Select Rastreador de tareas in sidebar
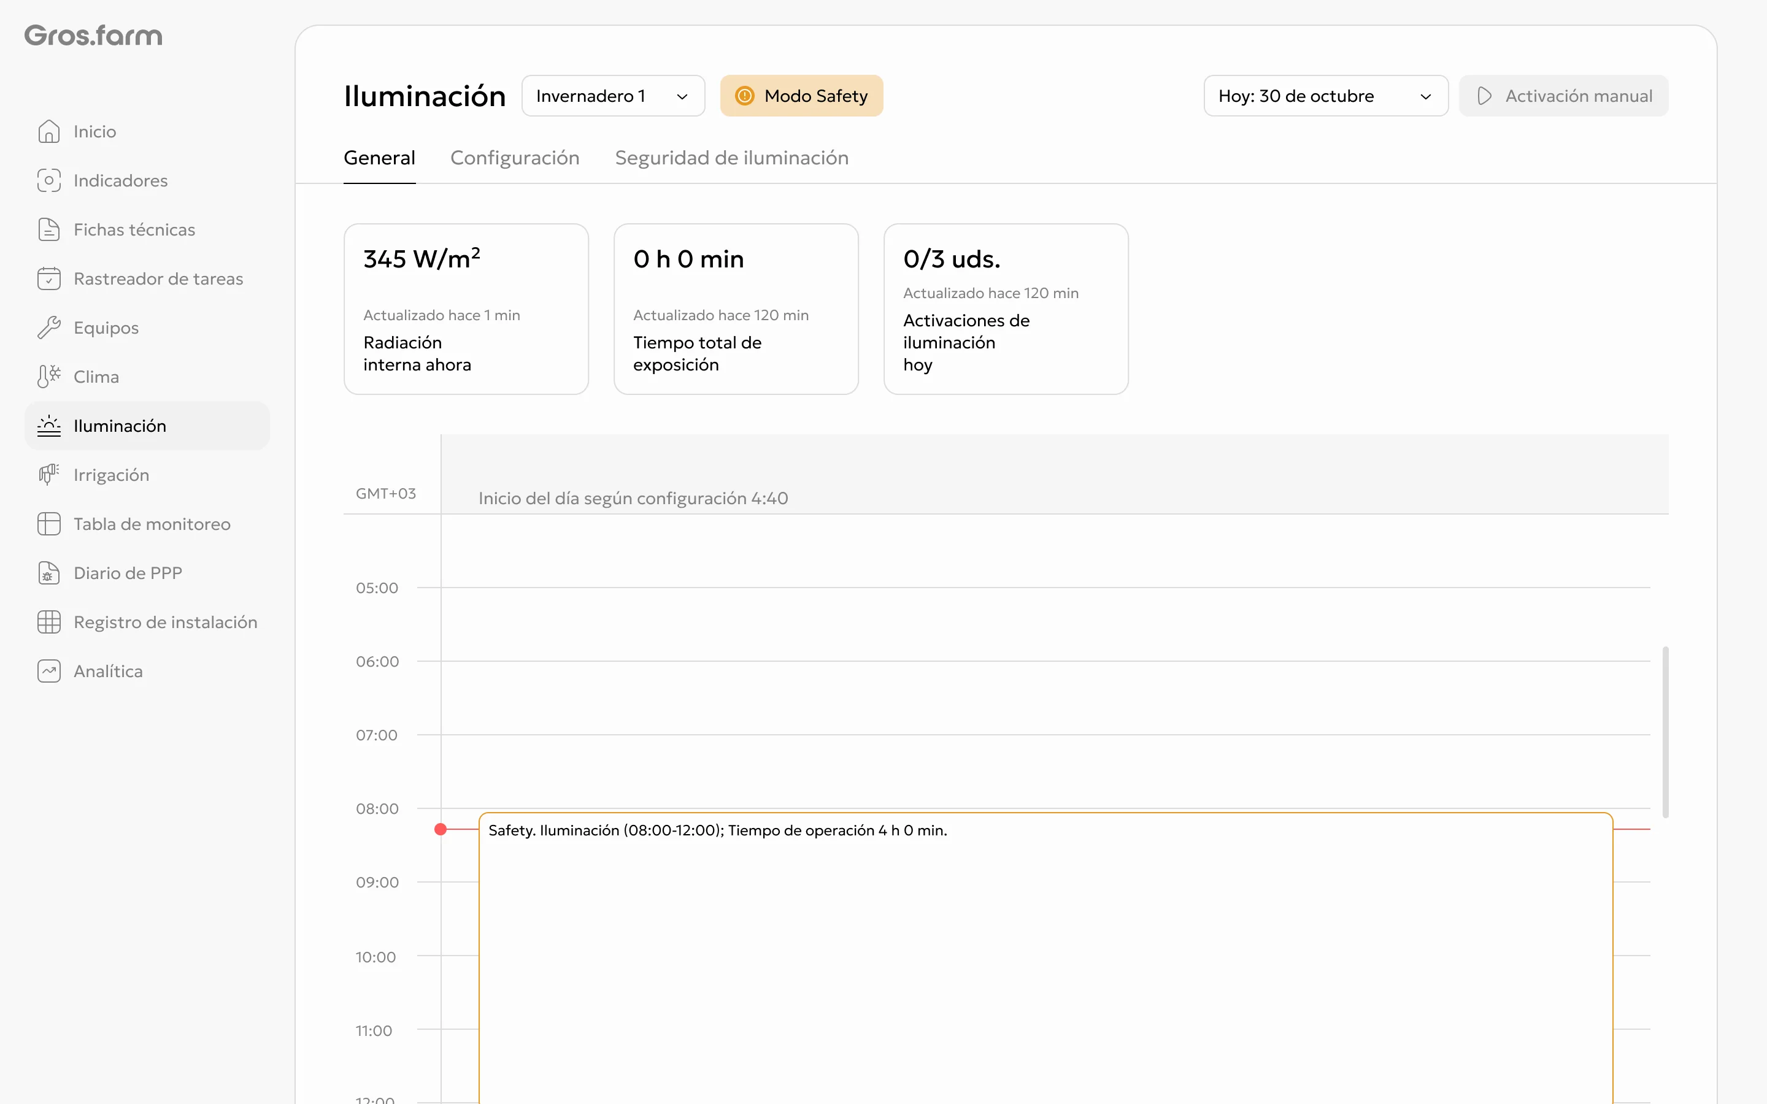This screenshot has width=1767, height=1104. click(x=147, y=278)
